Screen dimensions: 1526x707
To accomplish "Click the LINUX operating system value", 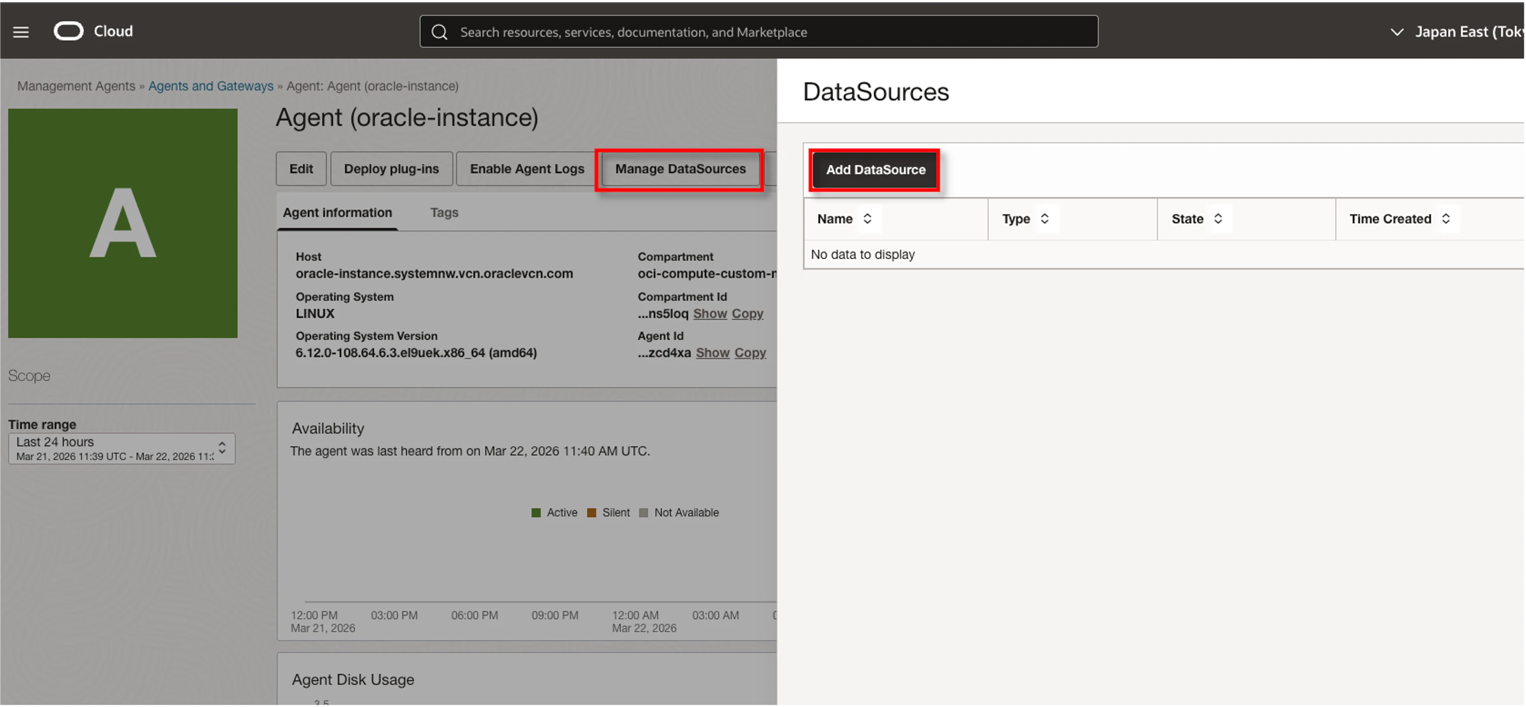I will [x=315, y=314].
